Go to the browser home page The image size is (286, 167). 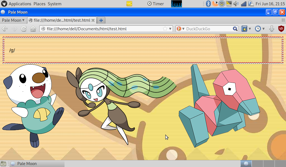tap(33, 29)
